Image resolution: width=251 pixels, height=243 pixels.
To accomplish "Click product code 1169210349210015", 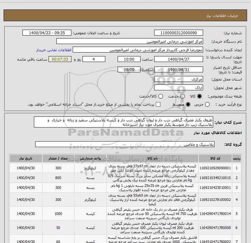I will (215, 178).
